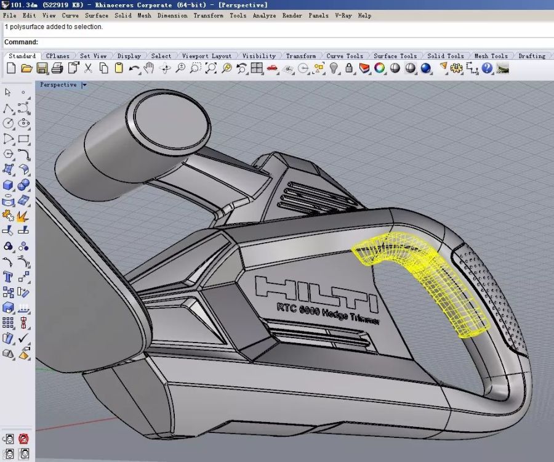Select the Text object tool
Image resolution: width=554 pixels, height=462 pixels.
pos(9,277)
